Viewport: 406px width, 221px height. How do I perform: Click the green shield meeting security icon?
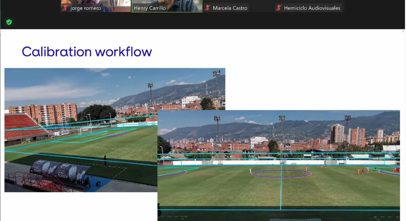pos(9,22)
